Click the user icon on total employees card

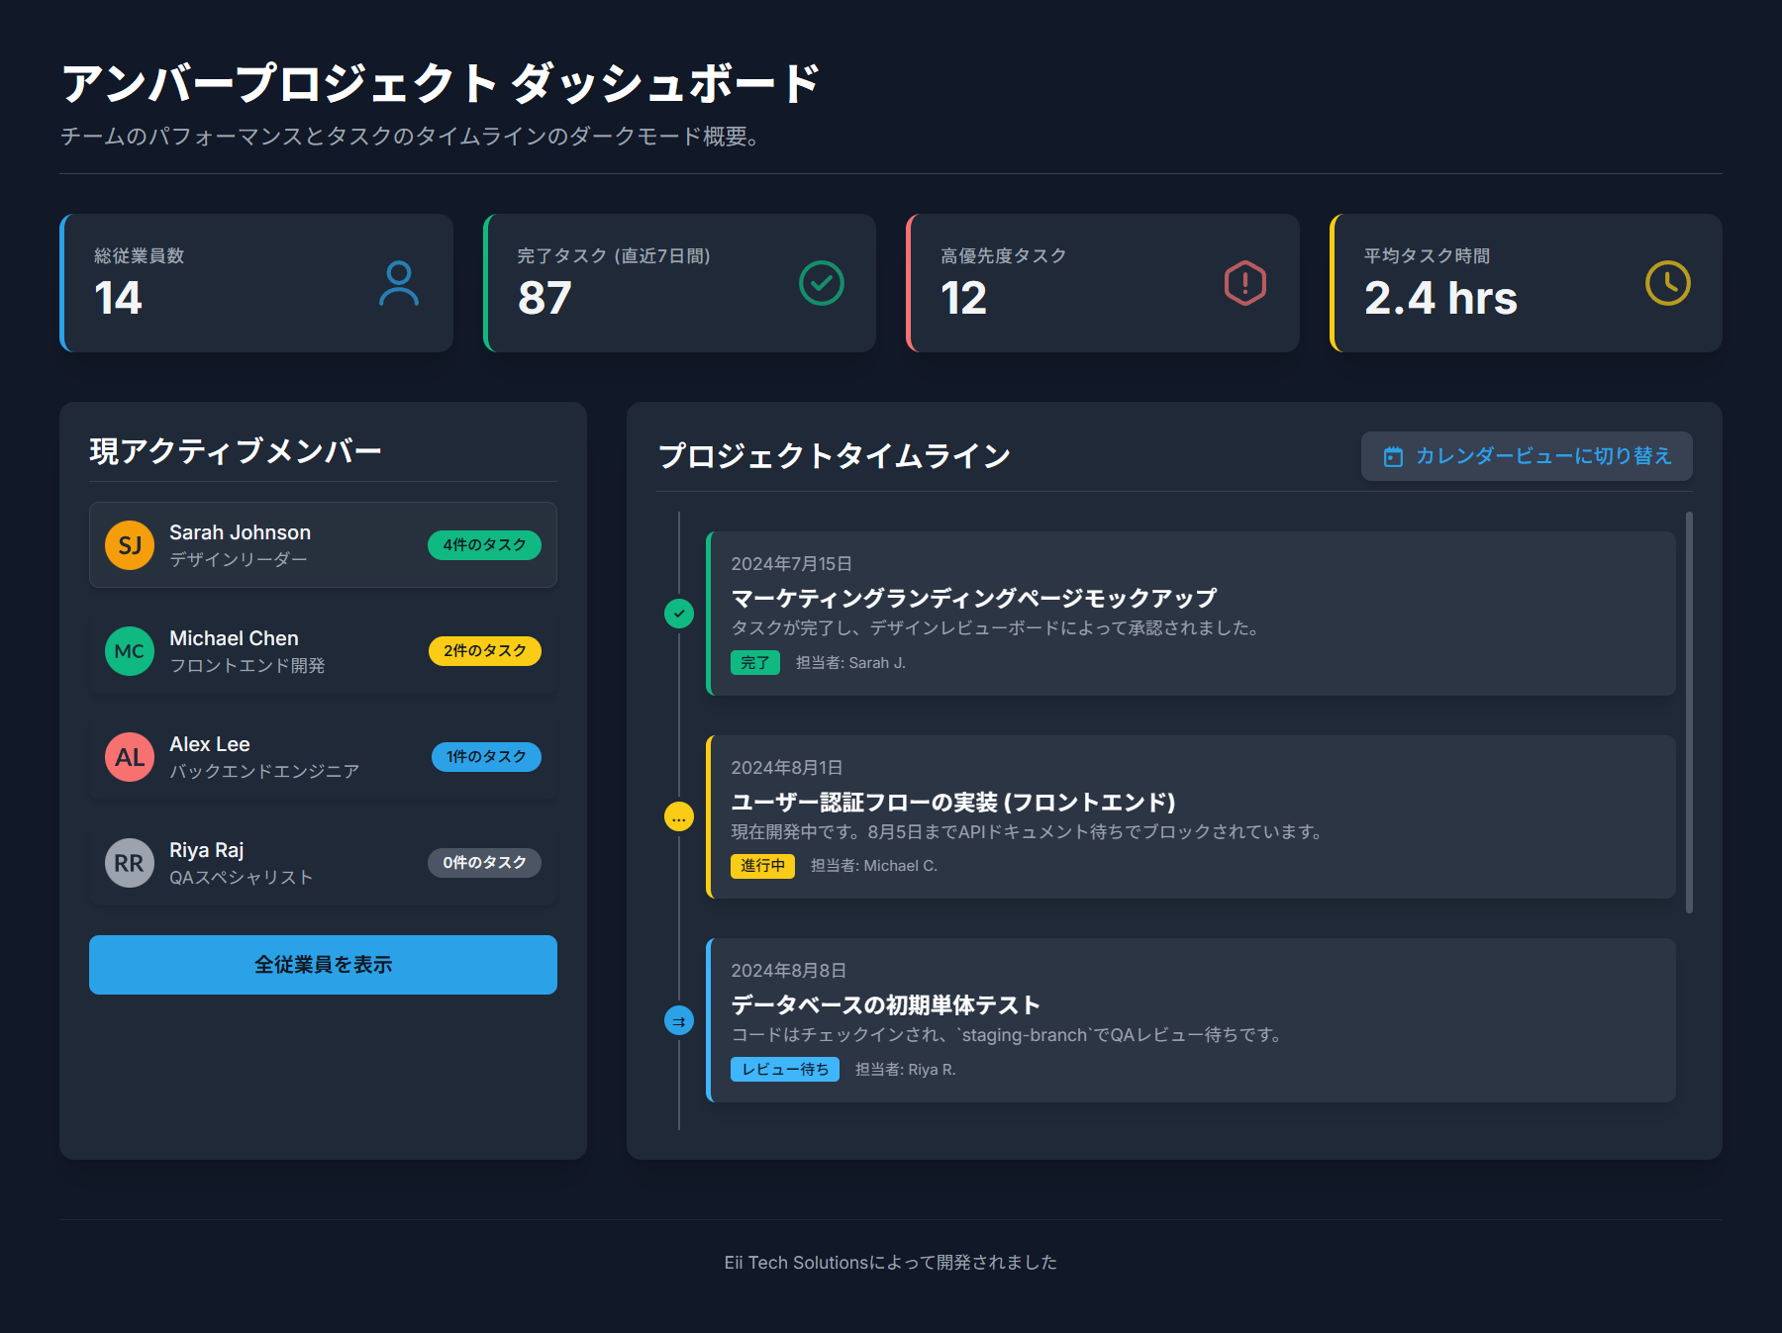pos(398,284)
